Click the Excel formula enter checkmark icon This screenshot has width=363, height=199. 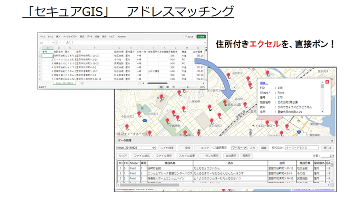point(63,43)
